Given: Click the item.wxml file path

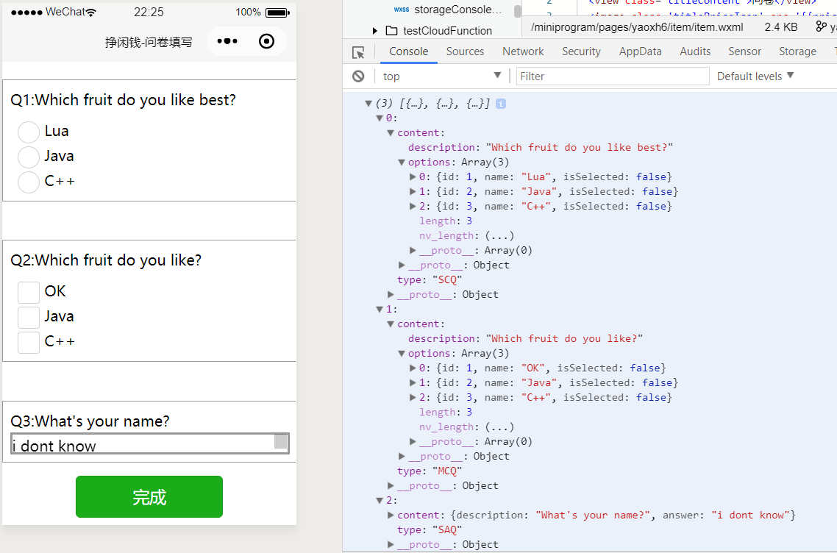Looking at the screenshot, I should click(x=637, y=26).
